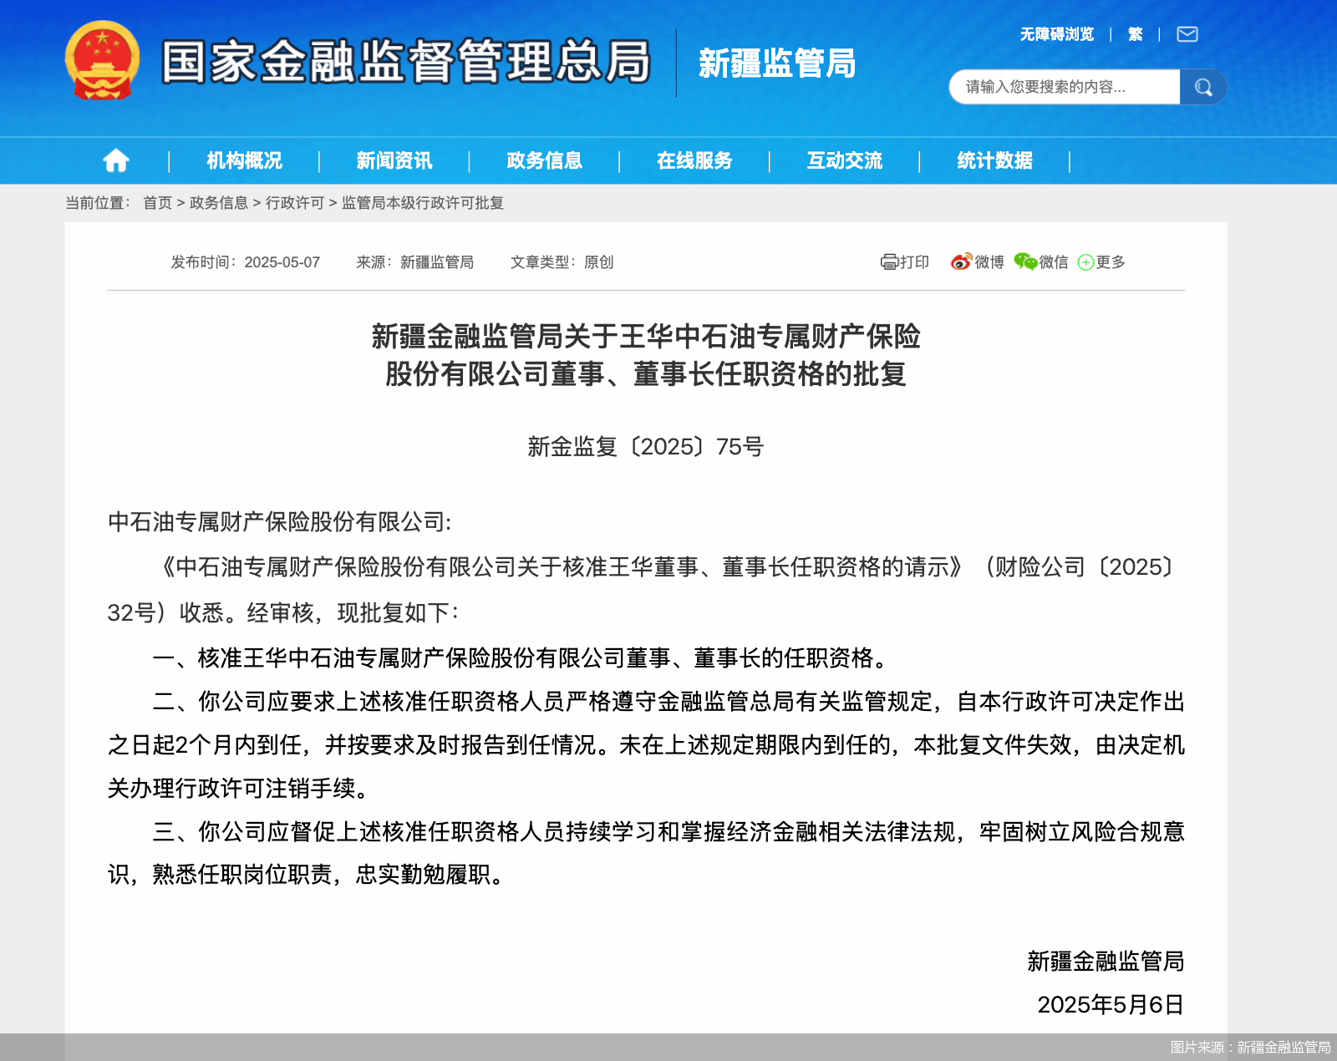Screen dimensions: 1337x1061
Task: Click the national emblem logo
Action: click(102, 60)
